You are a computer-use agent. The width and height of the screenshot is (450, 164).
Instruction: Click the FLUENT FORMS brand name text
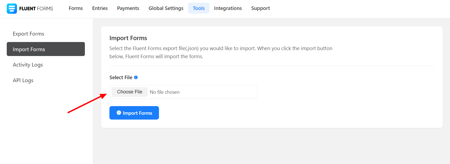click(x=36, y=9)
